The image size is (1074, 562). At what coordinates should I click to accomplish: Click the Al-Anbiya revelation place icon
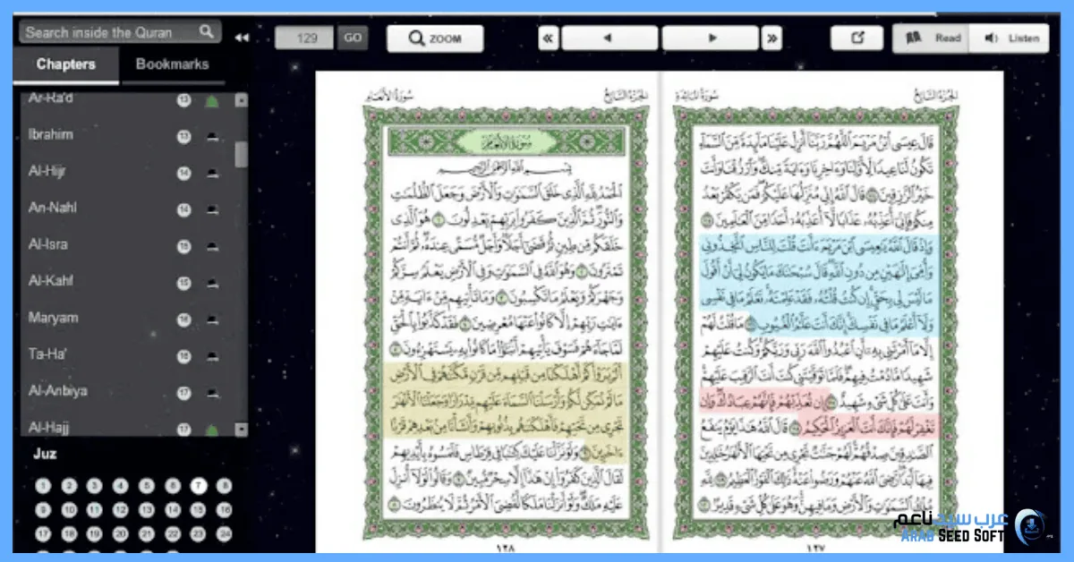(212, 393)
